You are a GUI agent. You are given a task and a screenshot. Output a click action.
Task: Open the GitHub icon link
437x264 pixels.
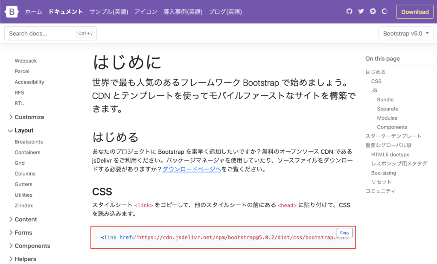(350, 11)
